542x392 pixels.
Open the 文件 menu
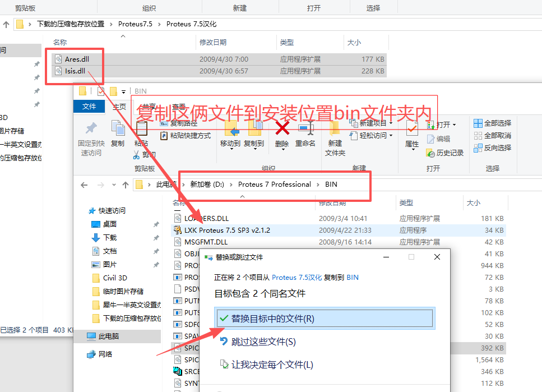click(x=89, y=106)
